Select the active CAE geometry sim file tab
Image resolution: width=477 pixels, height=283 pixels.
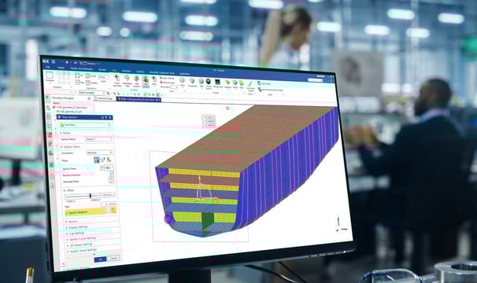click(139, 99)
